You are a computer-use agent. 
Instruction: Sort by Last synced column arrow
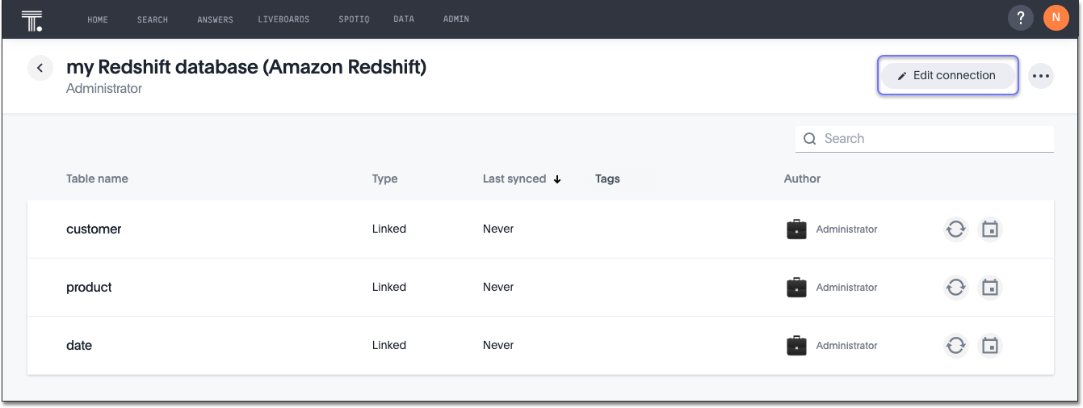pos(557,179)
